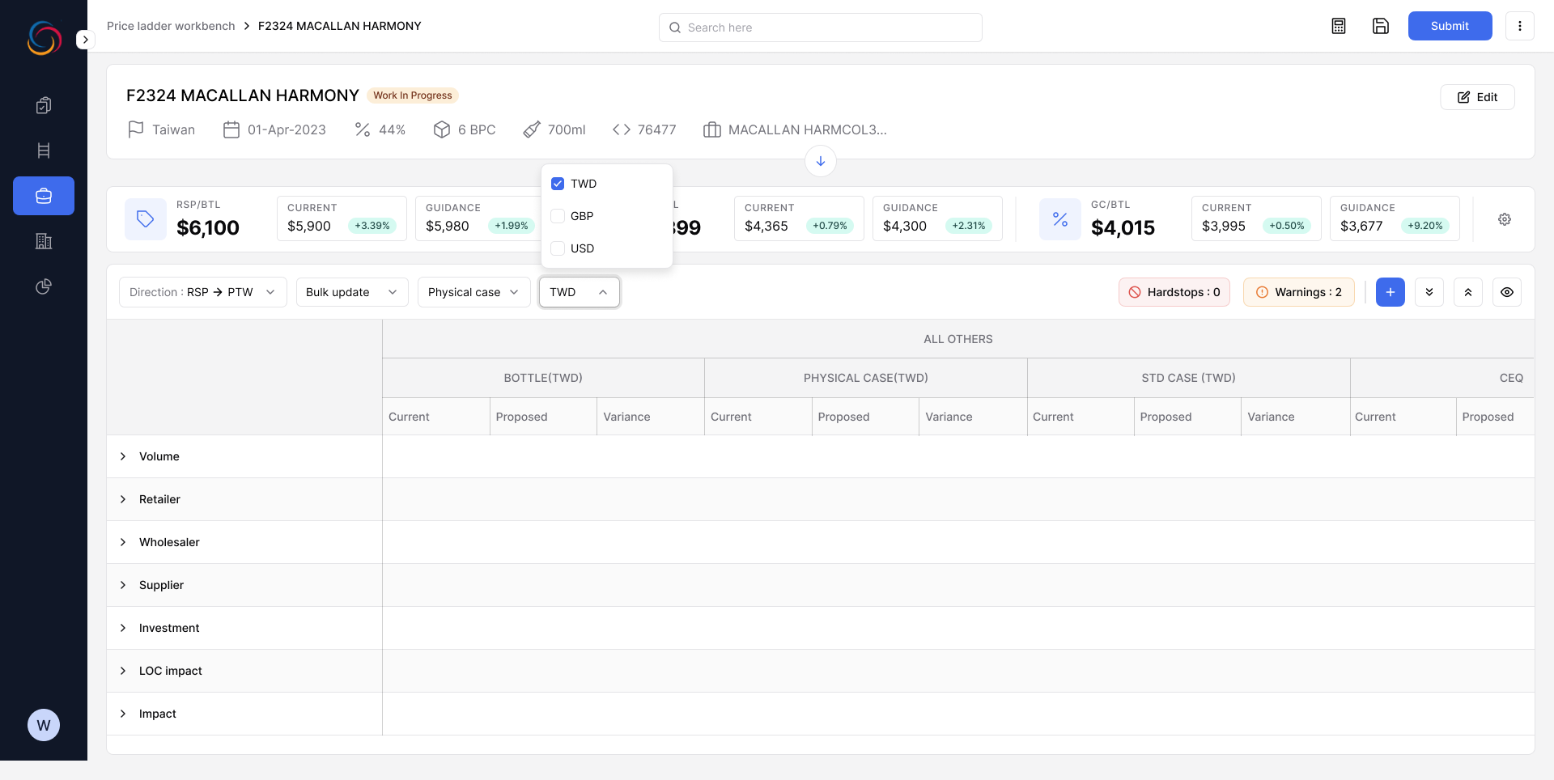Screen dimensions: 1554x780
Task: Open the Direction RSP to PTW dropdown
Action: click(x=202, y=292)
